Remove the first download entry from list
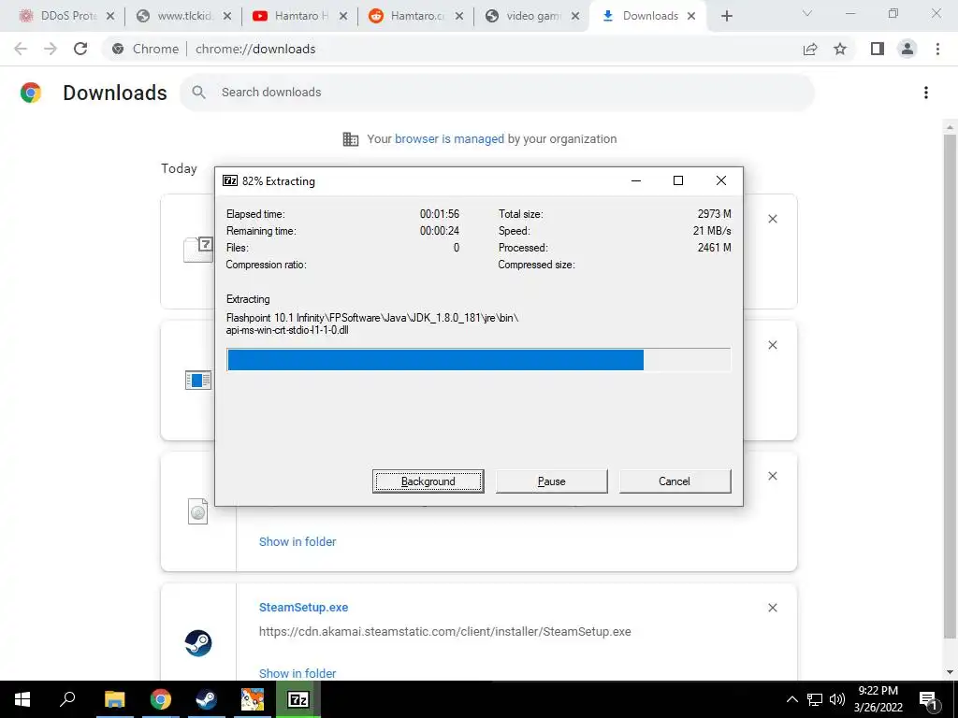Image resolution: width=958 pixels, height=718 pixels. point(772,219)
